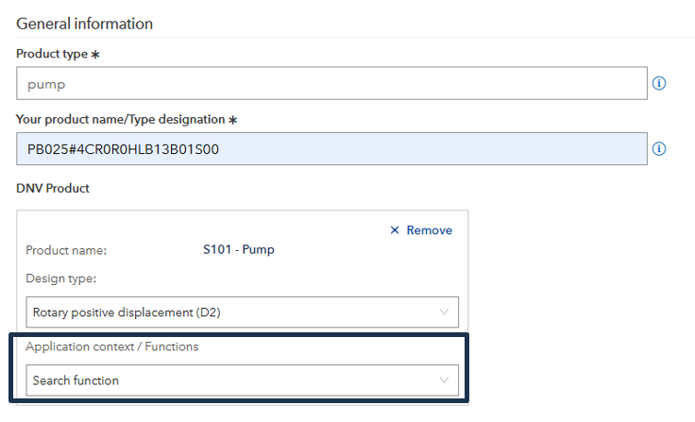Click the Application context / Functions label
Viewport: 695px width, 422px height.
pyautogui.click(x=111, y=346)
